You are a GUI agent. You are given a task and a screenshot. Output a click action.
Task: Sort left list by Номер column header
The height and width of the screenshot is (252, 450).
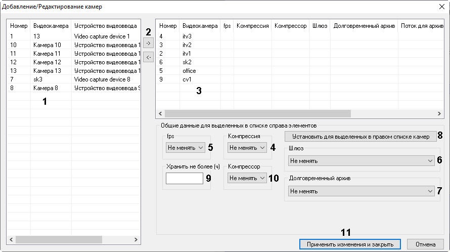[x=19, y=25]
